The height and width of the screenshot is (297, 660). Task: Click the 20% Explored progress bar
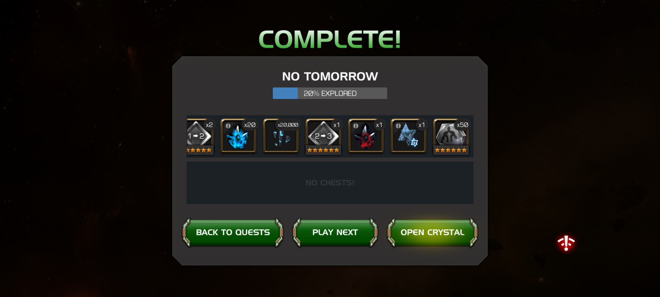(330, 93)
